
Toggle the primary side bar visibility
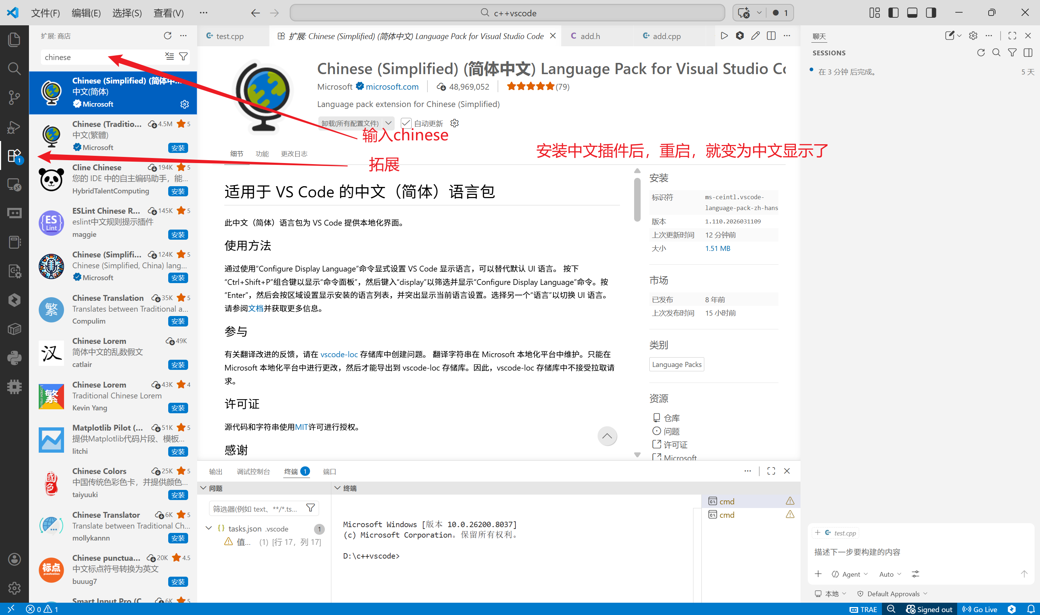click(893, 13)
